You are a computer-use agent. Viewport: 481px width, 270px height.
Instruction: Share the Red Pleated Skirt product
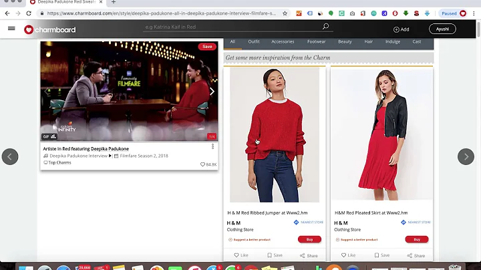point(416,255)
